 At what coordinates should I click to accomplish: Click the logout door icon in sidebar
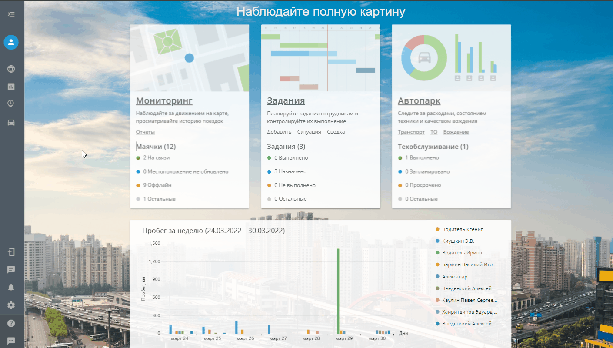pyautogui.click(x=11, y=252)
